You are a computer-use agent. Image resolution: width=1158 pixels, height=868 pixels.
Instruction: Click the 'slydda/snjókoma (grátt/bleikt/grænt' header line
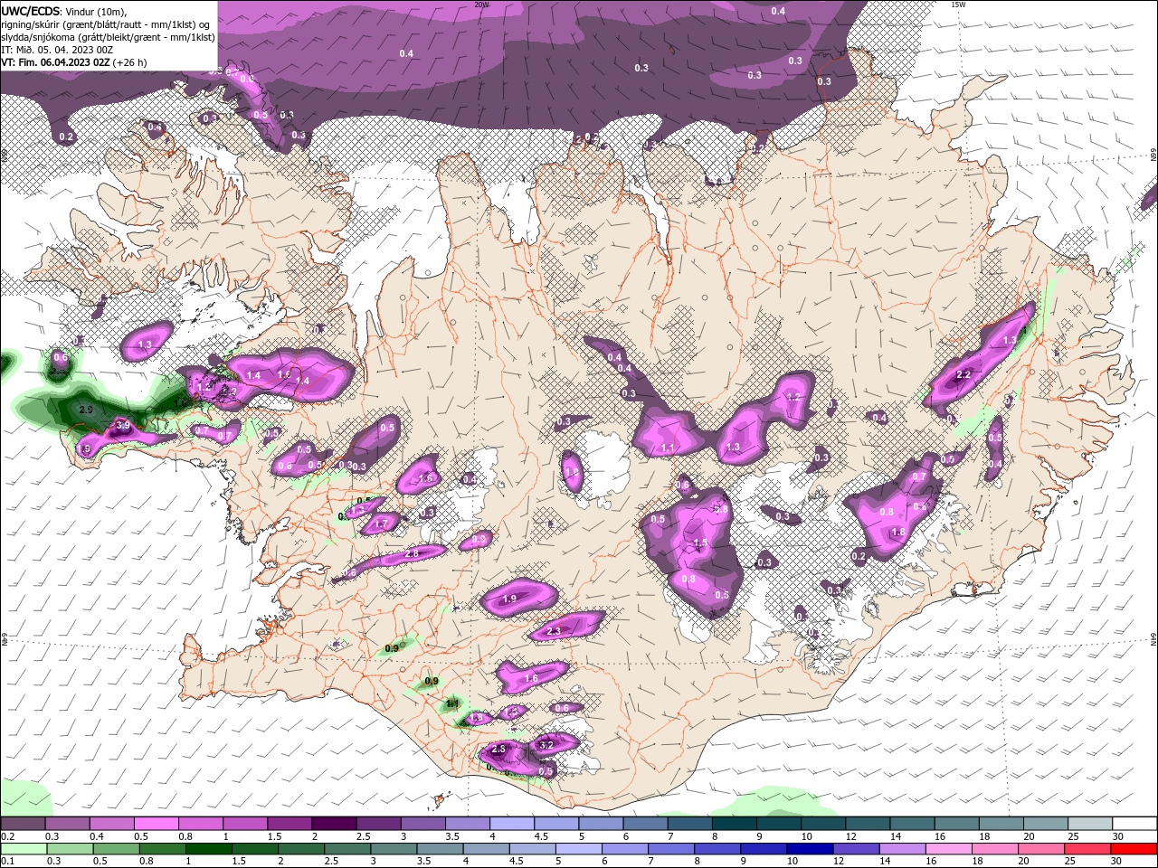109,37
